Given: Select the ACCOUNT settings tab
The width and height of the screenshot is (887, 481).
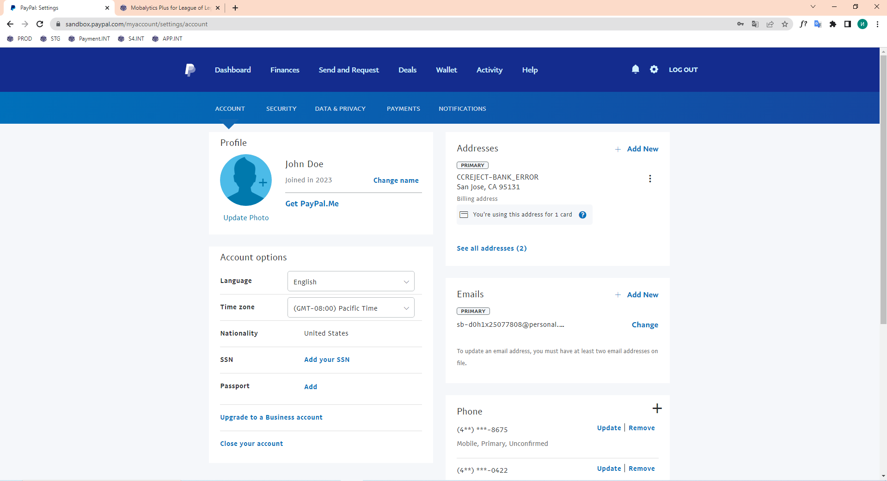Looking at the screenshot, I should point(230,108).
